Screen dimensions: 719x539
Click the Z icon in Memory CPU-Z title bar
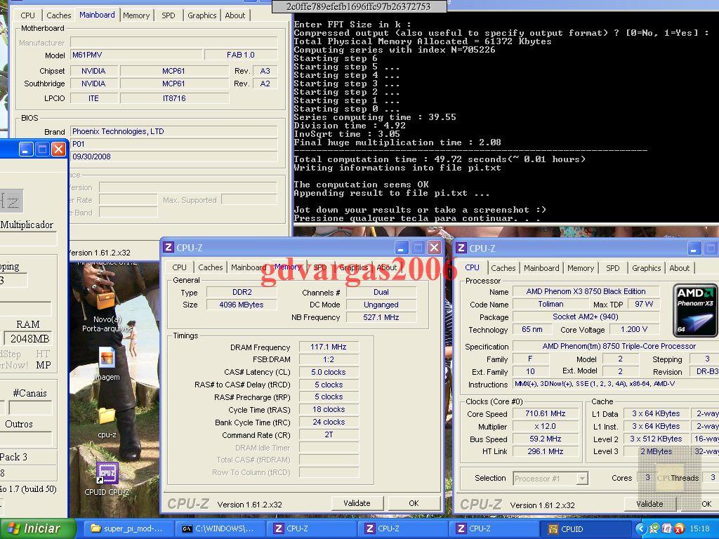(169, 248)
